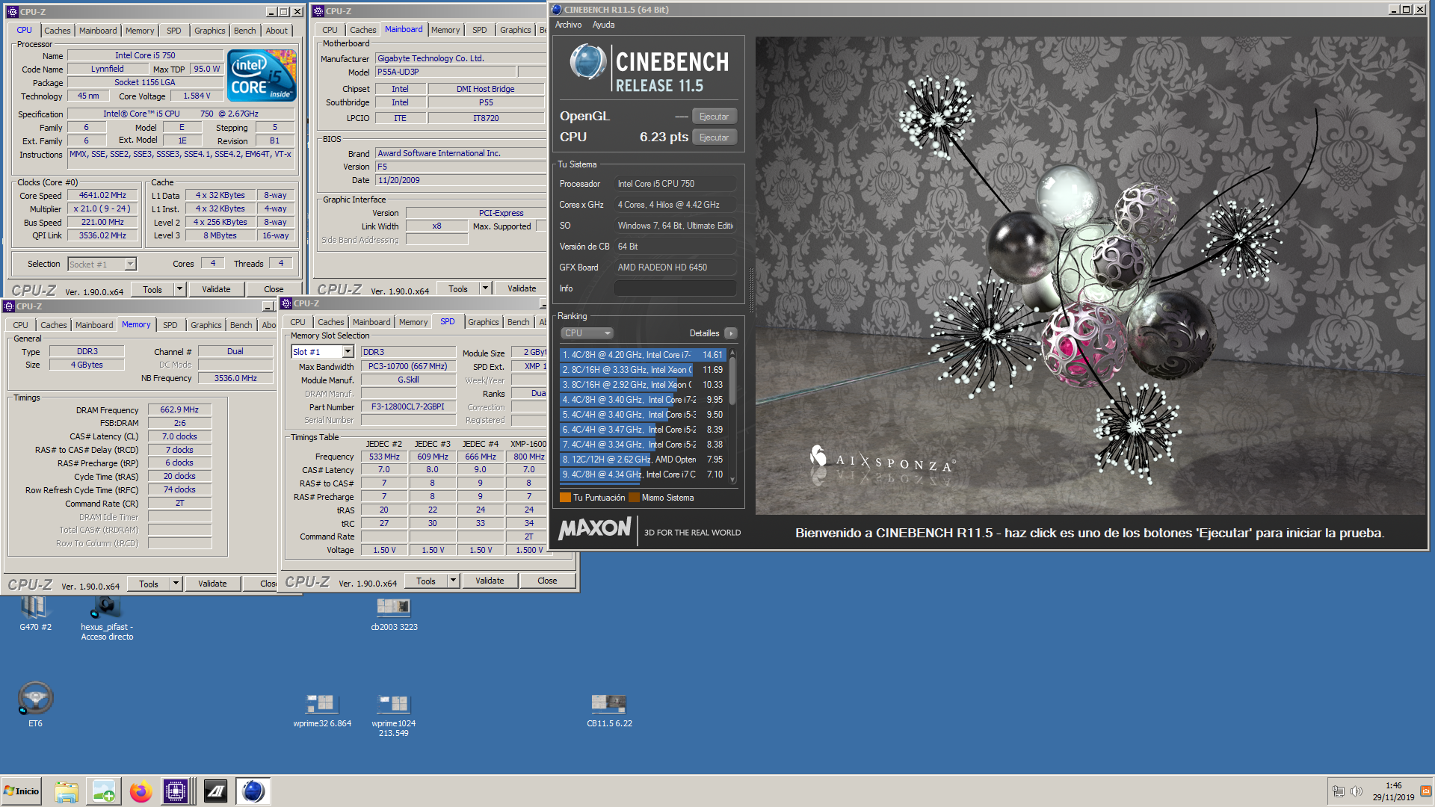Click the Max Bandwidth 'PC3-10700 (667 MHz)' value
Screen dimensions: 1435x807
408,366
